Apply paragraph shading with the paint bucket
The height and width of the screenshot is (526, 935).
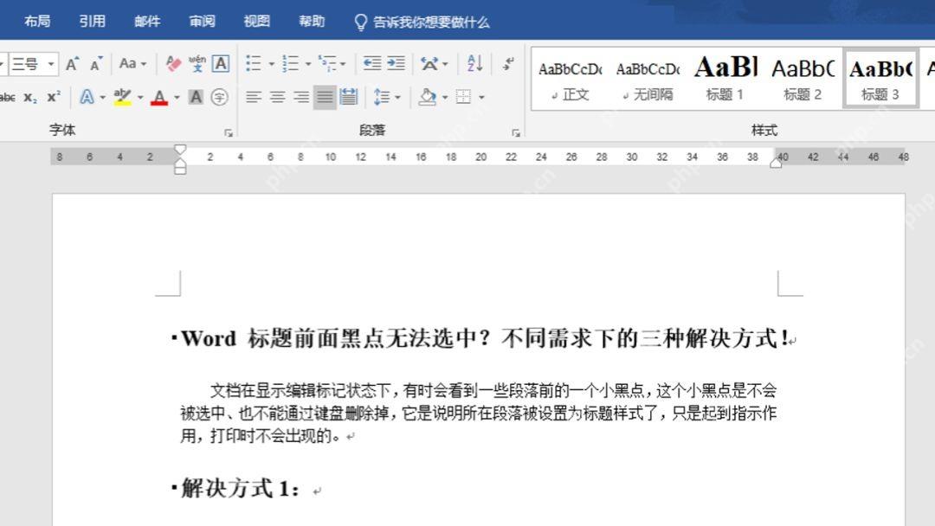(x=427, y=97)
